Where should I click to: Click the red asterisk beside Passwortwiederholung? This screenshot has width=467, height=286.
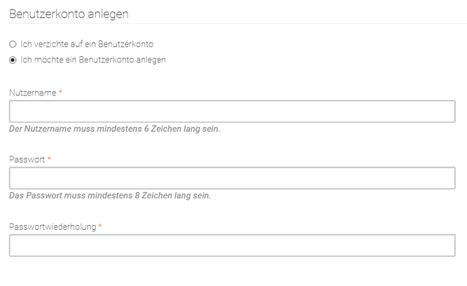(101, 226)
